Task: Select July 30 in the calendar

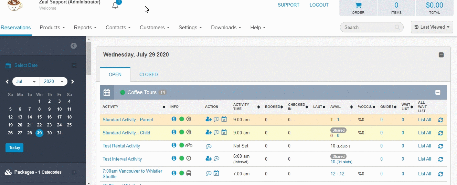Action: [x=49, y=133]
